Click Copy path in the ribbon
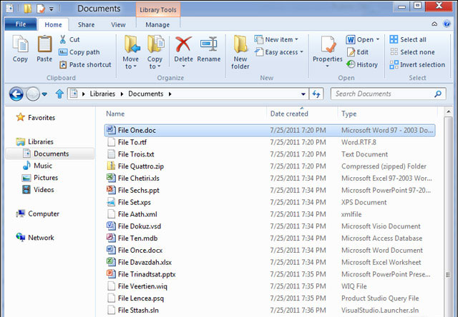Image resolution: width=458 pixels, height=317 pixels. coord(79,52)
